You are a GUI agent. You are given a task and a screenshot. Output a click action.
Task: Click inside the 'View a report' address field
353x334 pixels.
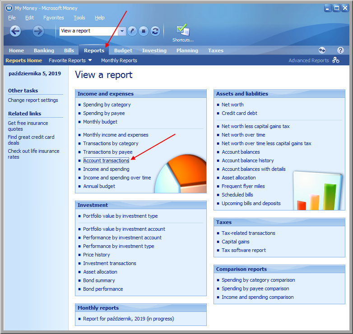(x=88, y=31)
